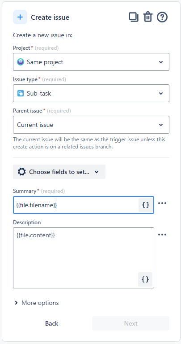Click the Same project avatar icon
This screenshot has height=344, width=181.
point(21,62)
